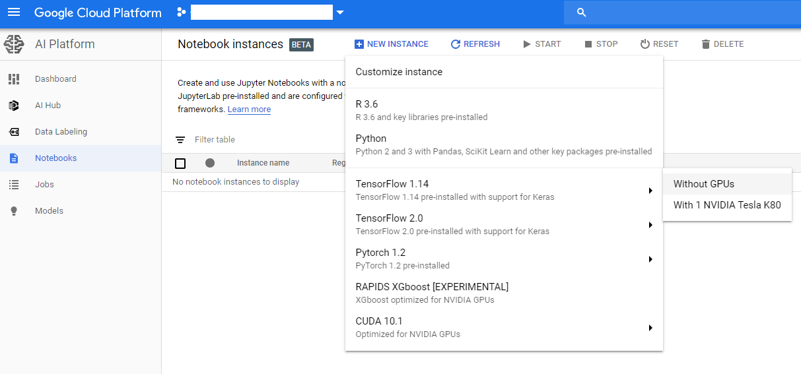Choose With 1 NVIDIA Tesla K80

727,205
